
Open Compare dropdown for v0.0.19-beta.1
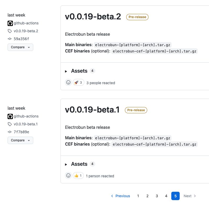[20, 140]
